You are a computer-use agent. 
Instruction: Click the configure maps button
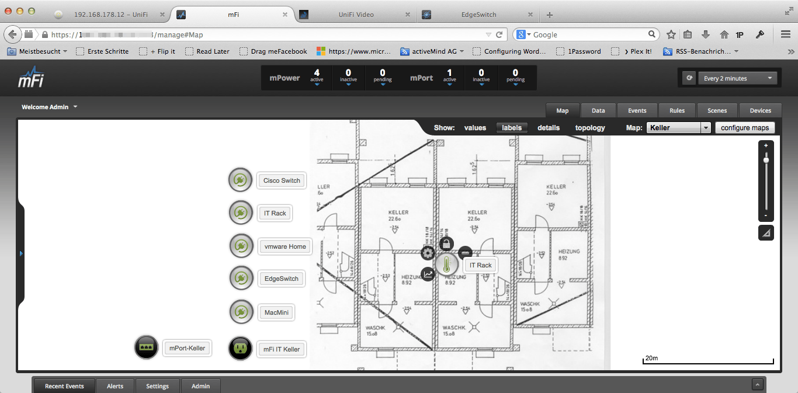pyautogui.click(x=745, y=127)
